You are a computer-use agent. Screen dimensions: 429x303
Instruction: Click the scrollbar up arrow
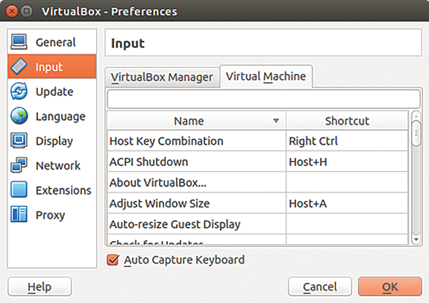coord(416,116)
